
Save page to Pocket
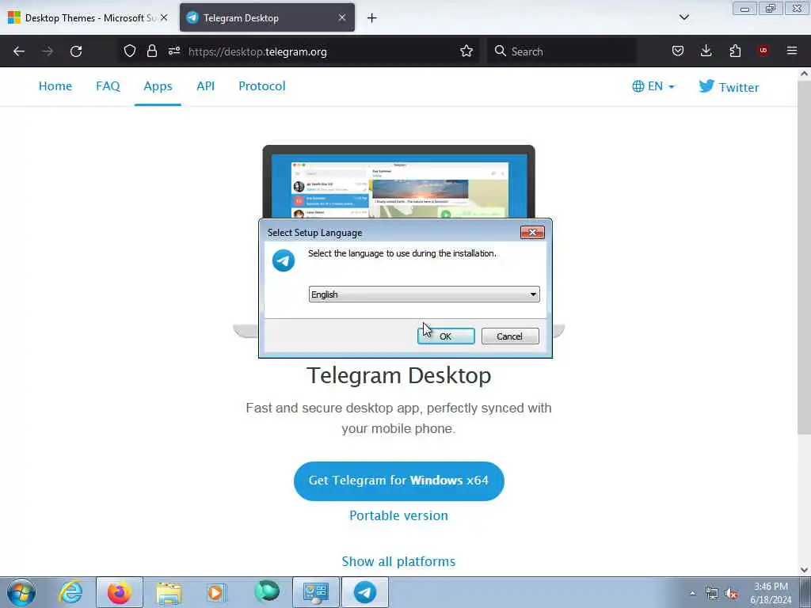click(678, 51)
